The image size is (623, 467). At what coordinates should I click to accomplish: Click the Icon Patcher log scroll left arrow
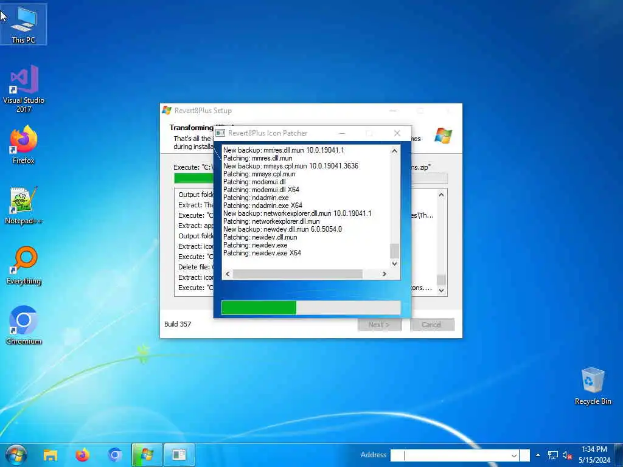(x=228, y=274)
